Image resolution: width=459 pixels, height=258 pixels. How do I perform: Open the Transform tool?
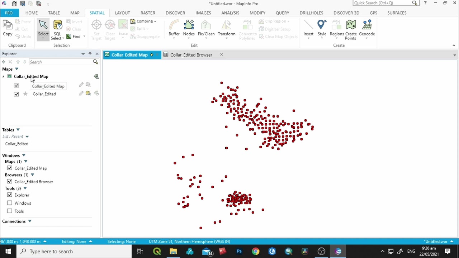click(x=226, y=29)
